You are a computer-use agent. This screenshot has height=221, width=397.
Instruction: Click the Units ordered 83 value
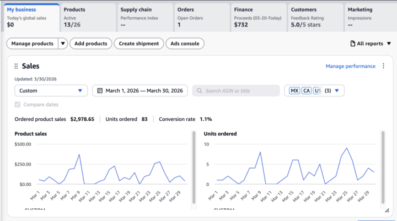coord(144,119)
